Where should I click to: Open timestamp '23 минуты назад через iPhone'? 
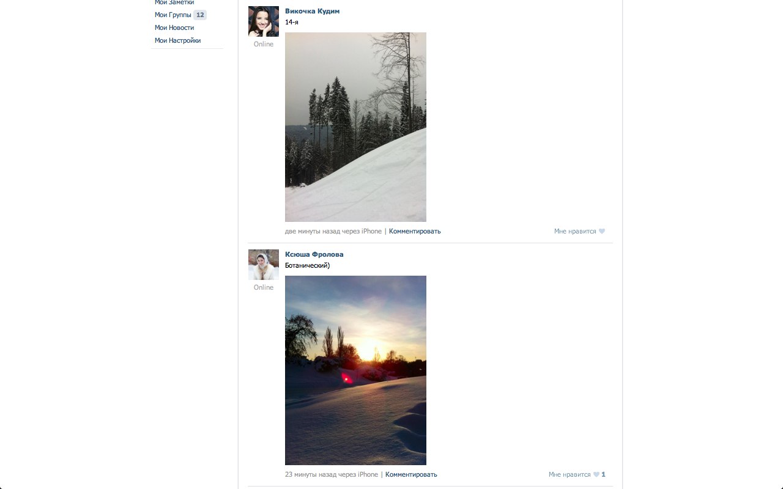[332, 474]
